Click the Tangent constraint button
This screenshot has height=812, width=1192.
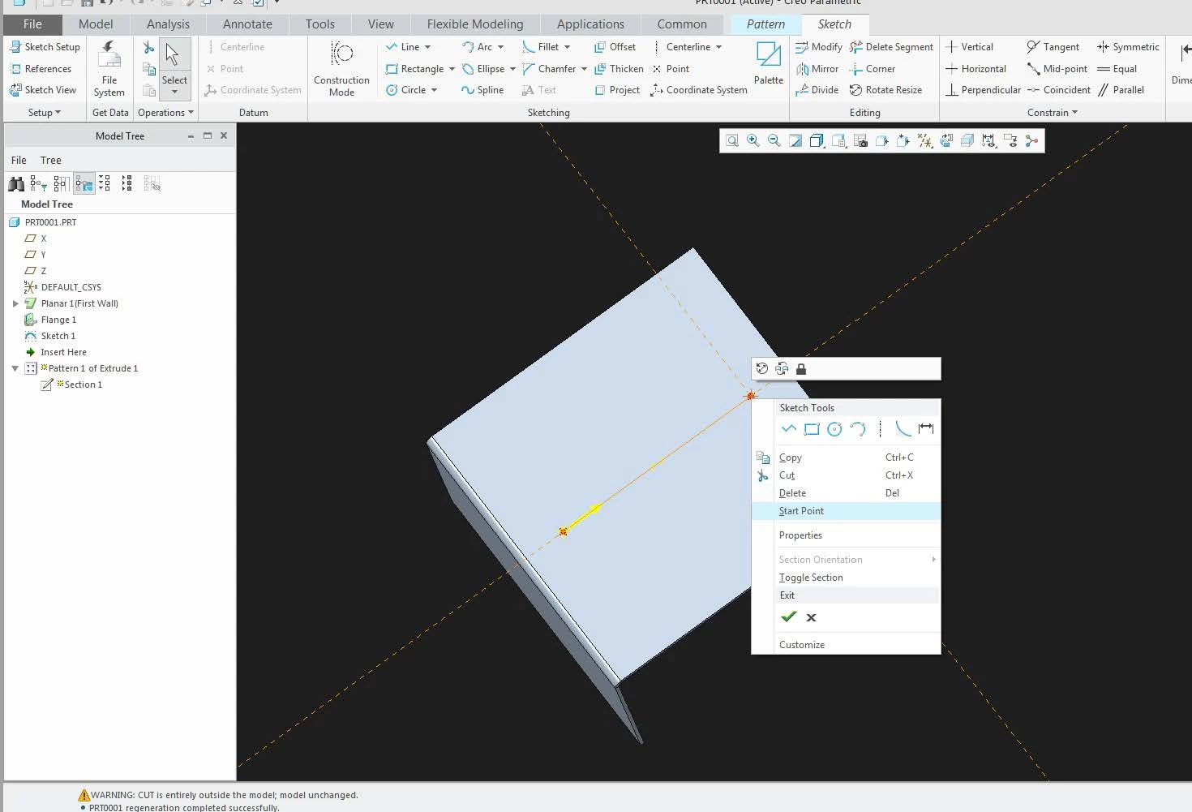tap(1053, 47)
